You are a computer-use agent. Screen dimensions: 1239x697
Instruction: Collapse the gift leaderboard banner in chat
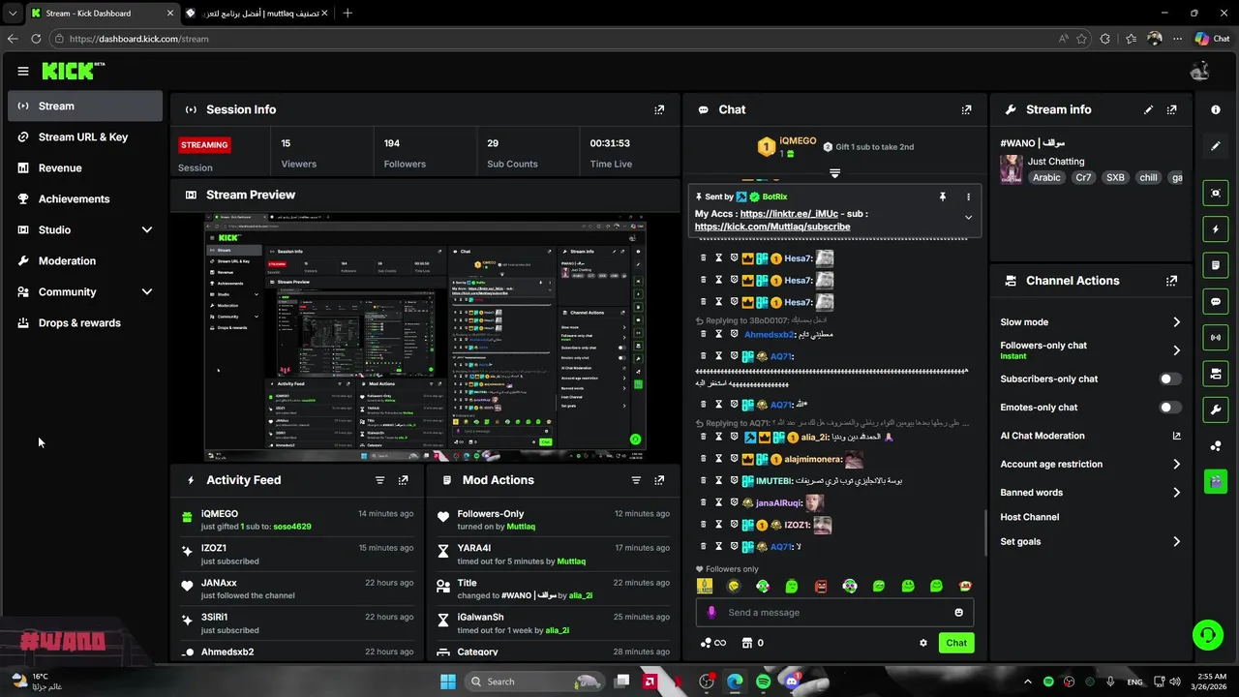[834, 174]
